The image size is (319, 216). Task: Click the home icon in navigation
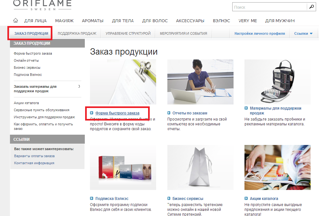[15, 21]
